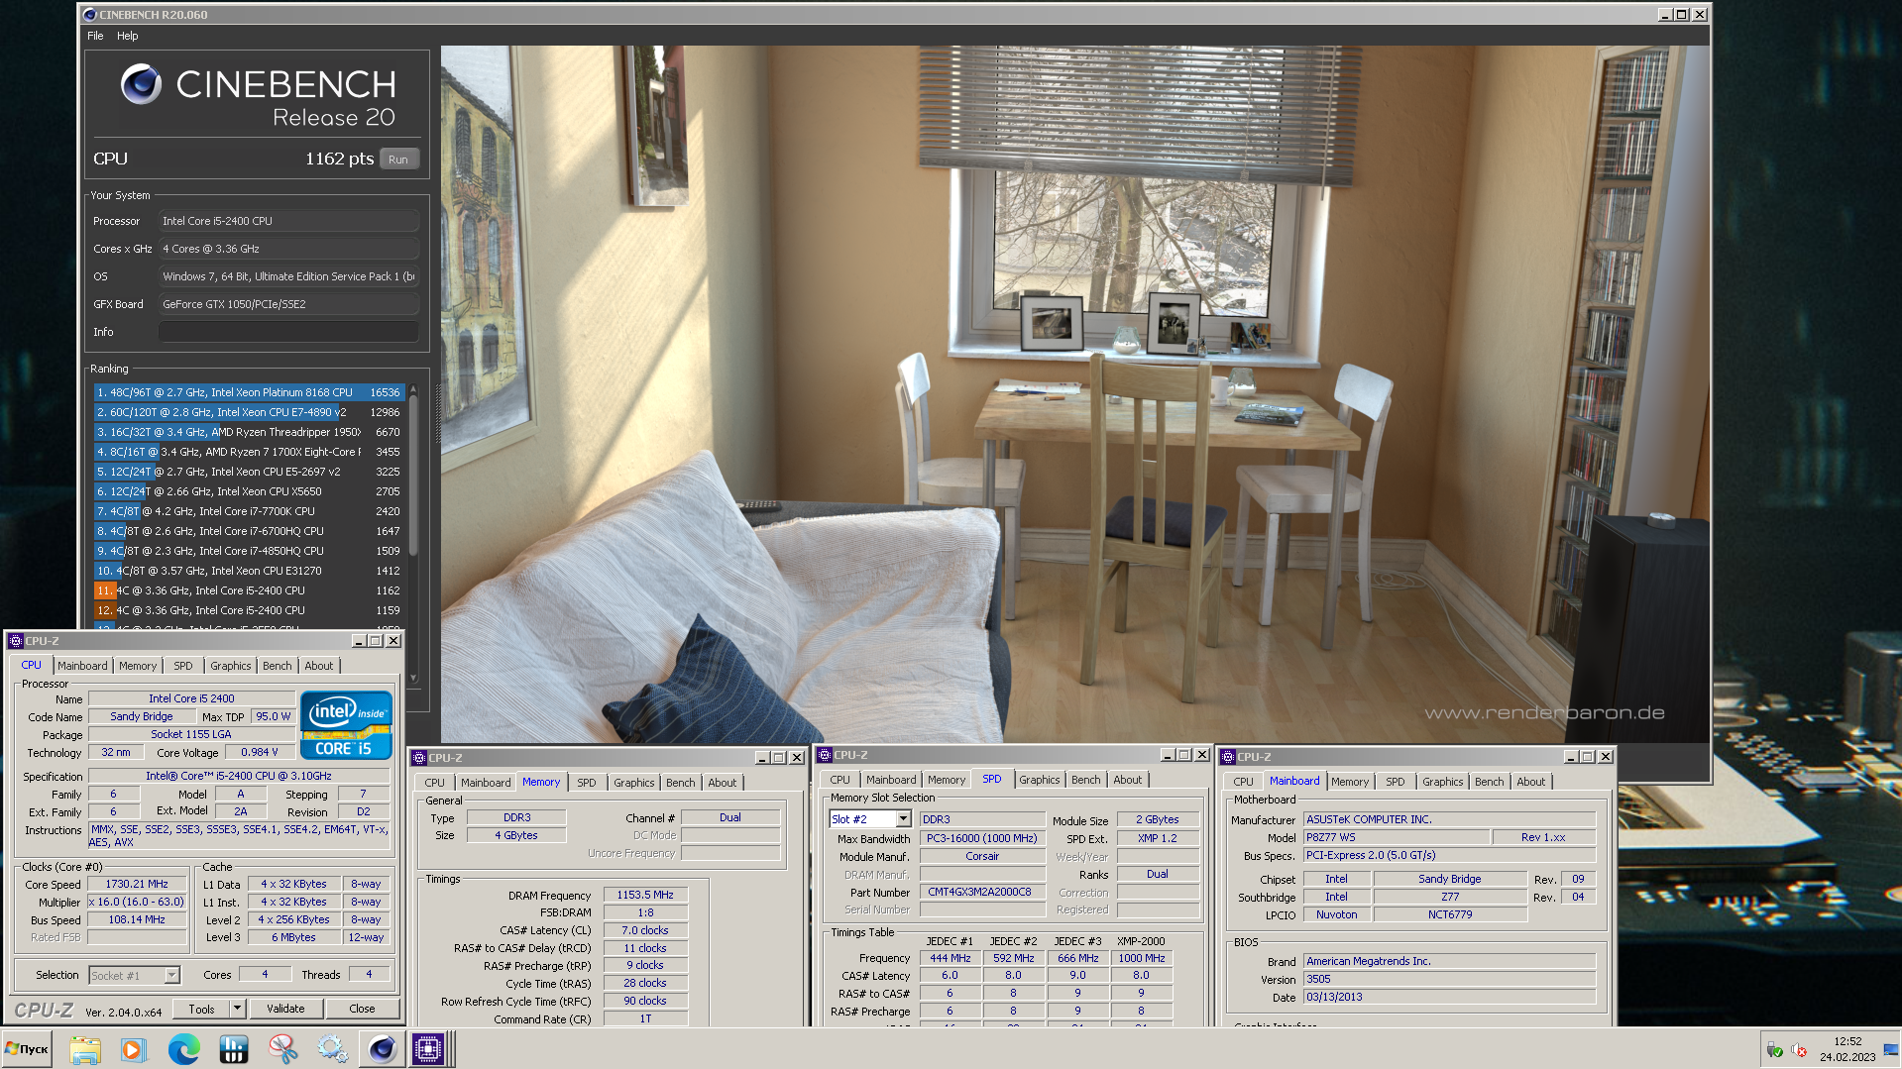Screen dimensions: 1902x1069
Task: Click the Пуск Start button
Action: click(x=27, y=1049)
